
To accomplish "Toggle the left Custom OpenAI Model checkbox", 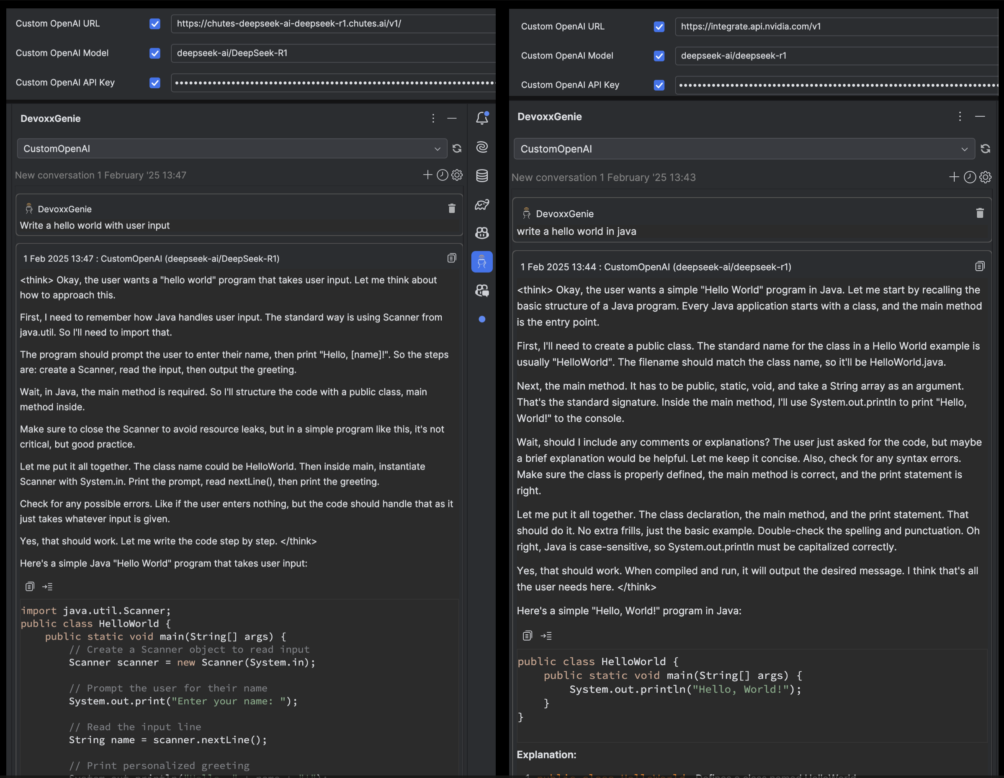I will (x=155, y=53).
